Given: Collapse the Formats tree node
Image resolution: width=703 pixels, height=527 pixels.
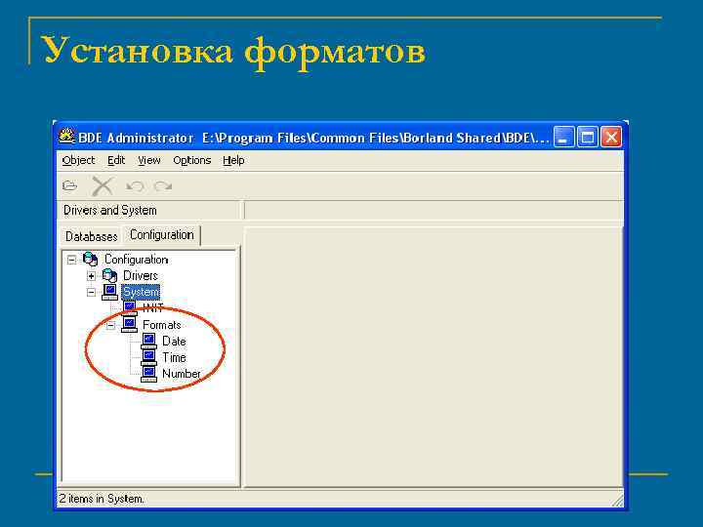Looking at the screenshot, I should click(110, 325).
